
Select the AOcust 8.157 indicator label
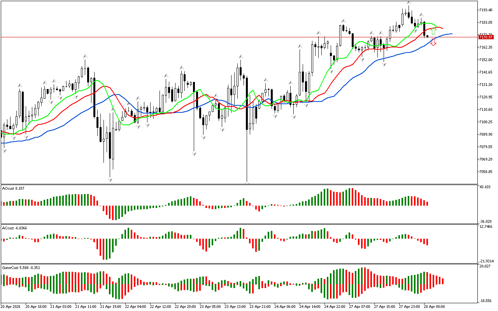[x=13, y=188]
